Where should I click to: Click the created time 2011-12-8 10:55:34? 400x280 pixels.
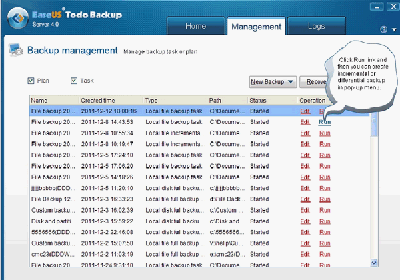pos(107,133)
